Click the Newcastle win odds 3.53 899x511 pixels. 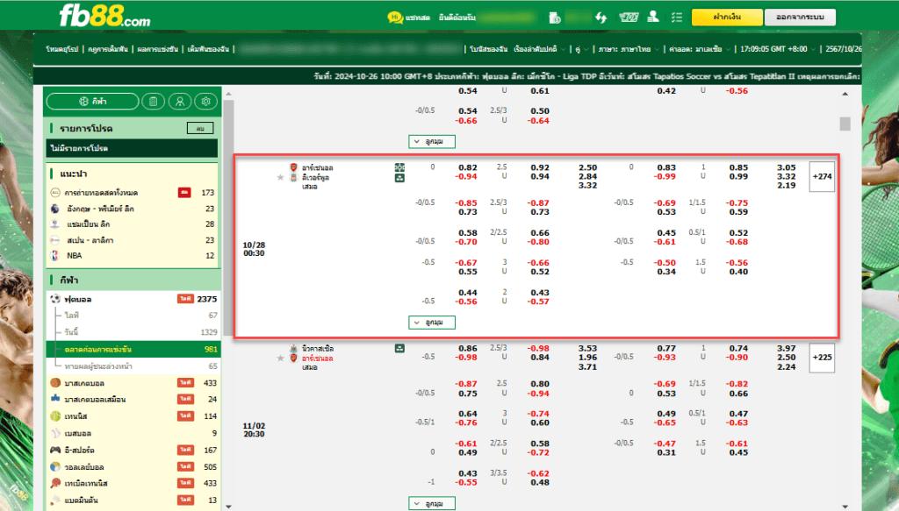click(x=587, y=348)
